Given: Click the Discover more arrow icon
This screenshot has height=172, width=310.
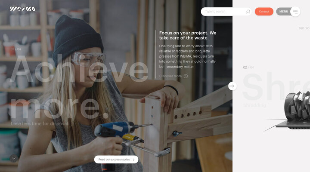Looking at the screenshot, I should [186, 76].
